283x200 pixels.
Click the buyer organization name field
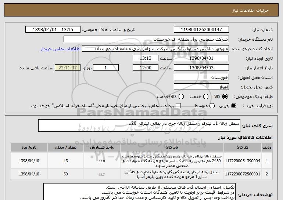click(146, 39)
